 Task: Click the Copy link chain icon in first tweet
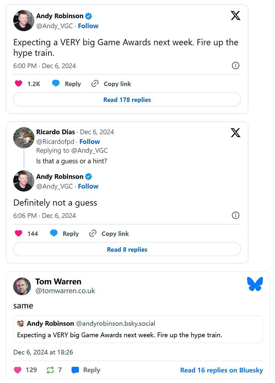tap(95, 84)
